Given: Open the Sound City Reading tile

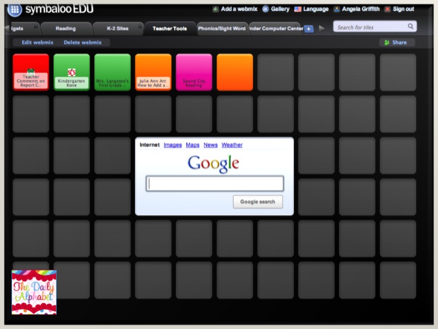Looking at the screenshot, I should pyautogui.click(x=194, y=72).
